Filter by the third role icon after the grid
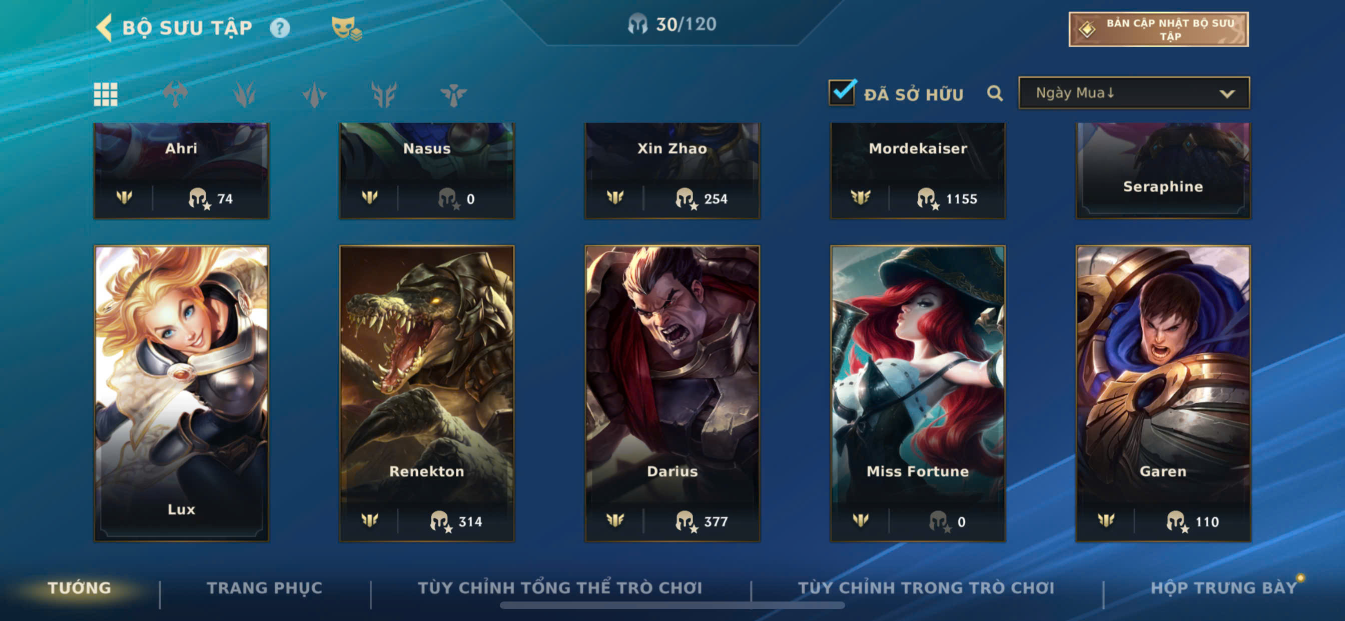 314,94
